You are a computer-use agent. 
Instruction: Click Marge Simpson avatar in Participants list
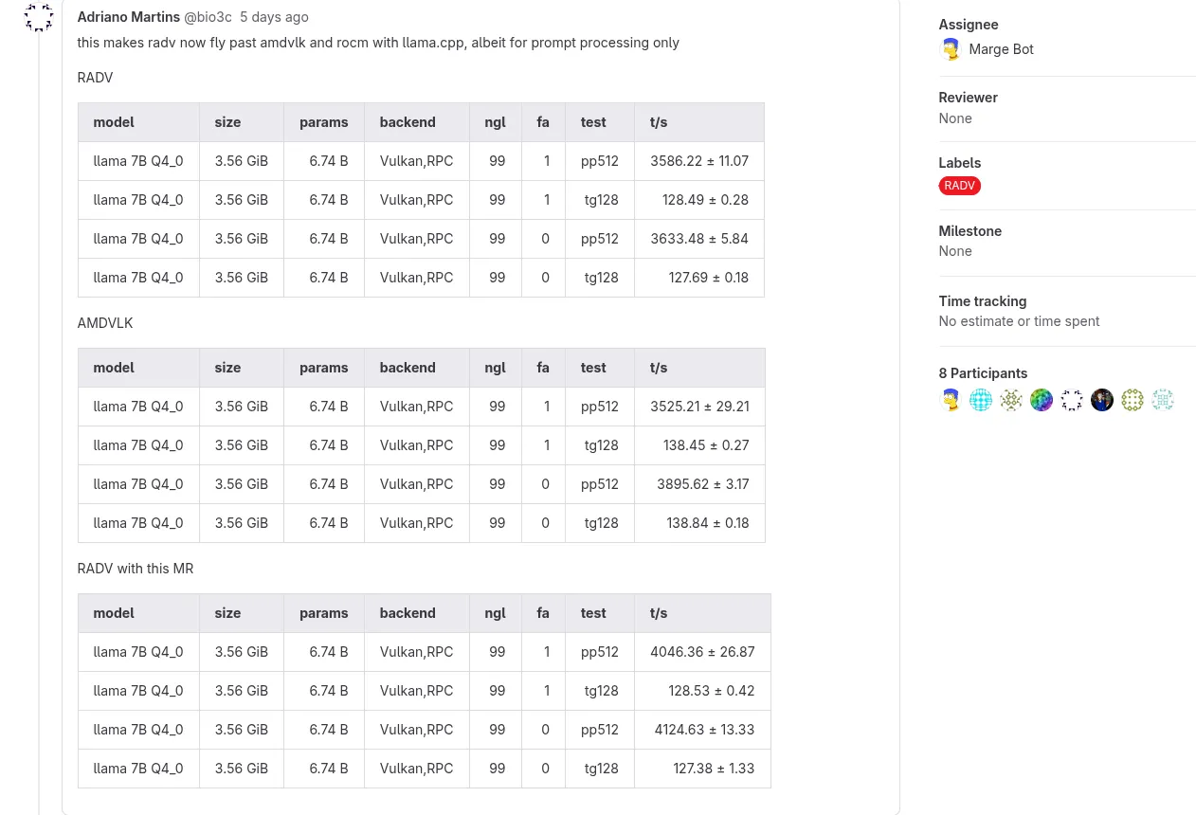tap(951, 400)
